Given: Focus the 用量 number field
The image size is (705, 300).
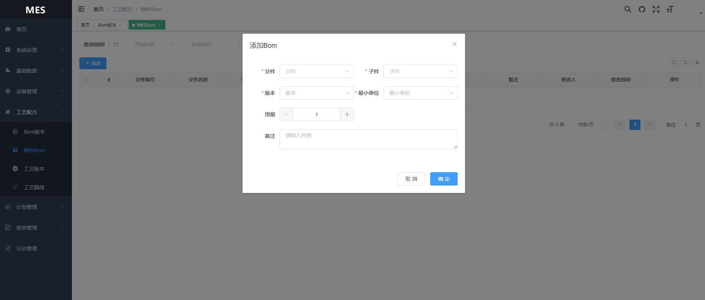Looking at the screenshot, I should click(x=317, y=114).
